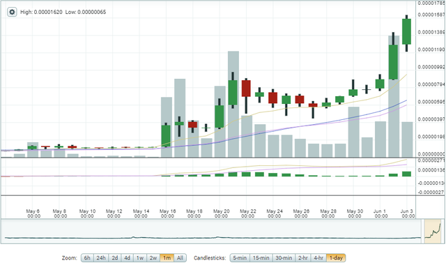Select 1-day candlesticks
446x265 pixels.
click(336, 258)
